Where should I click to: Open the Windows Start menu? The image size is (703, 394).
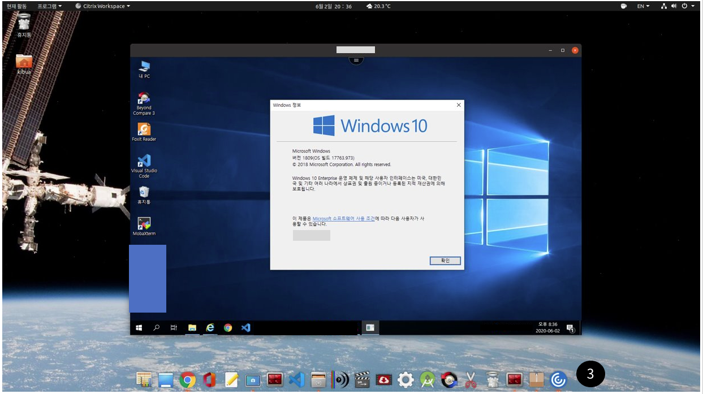pos(138,327)
